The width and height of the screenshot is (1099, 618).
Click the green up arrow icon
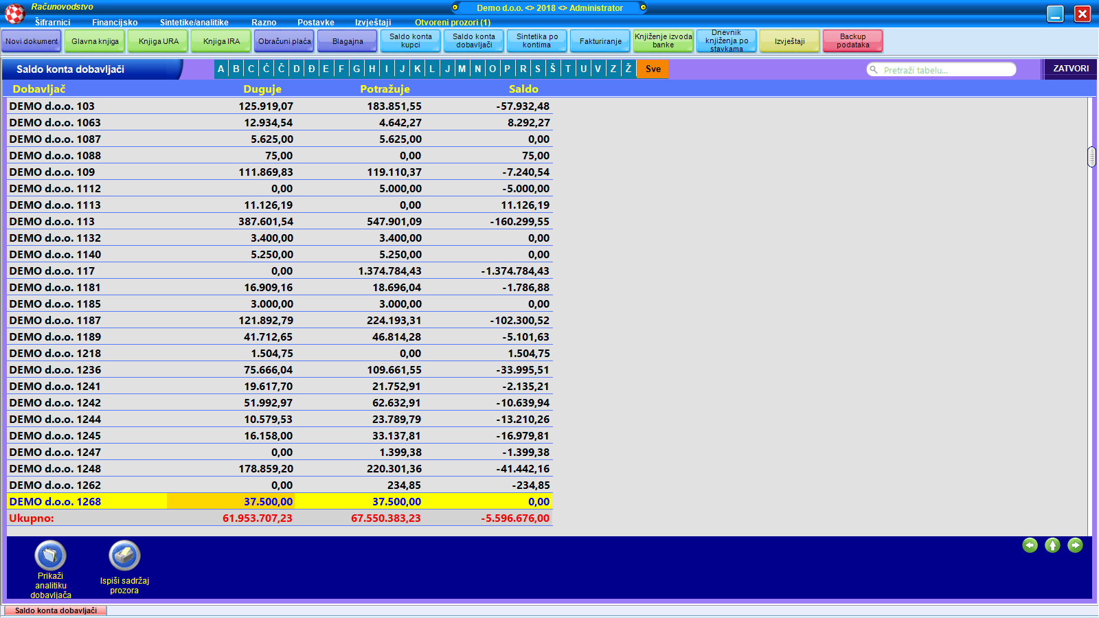[1052, 545]
